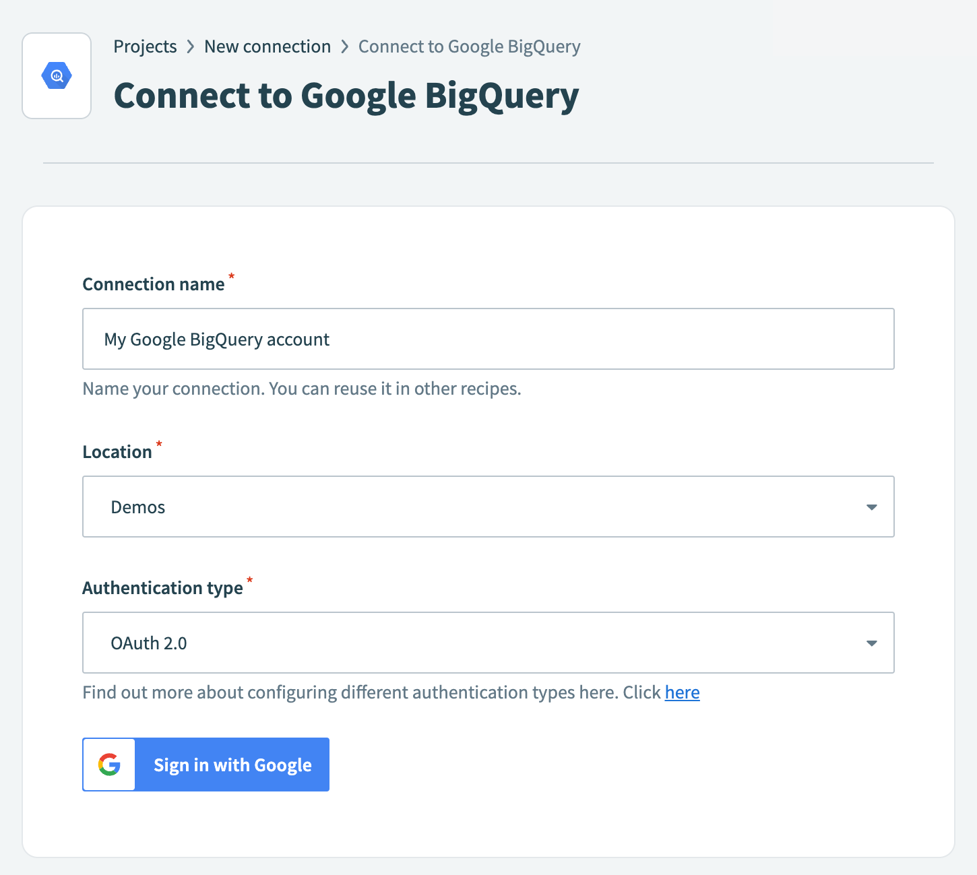
Task: Select Projects in the breadcrumb trail
Action: tap(145, 46)
